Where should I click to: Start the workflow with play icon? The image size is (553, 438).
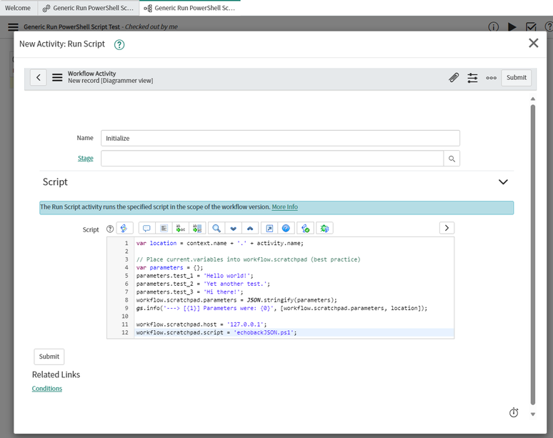tap(512, 27)
